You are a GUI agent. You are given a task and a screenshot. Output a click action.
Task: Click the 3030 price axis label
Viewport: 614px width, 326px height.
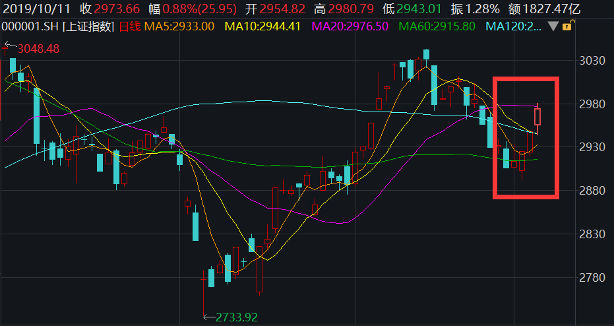pyautogui.click(x=592, y=61)
